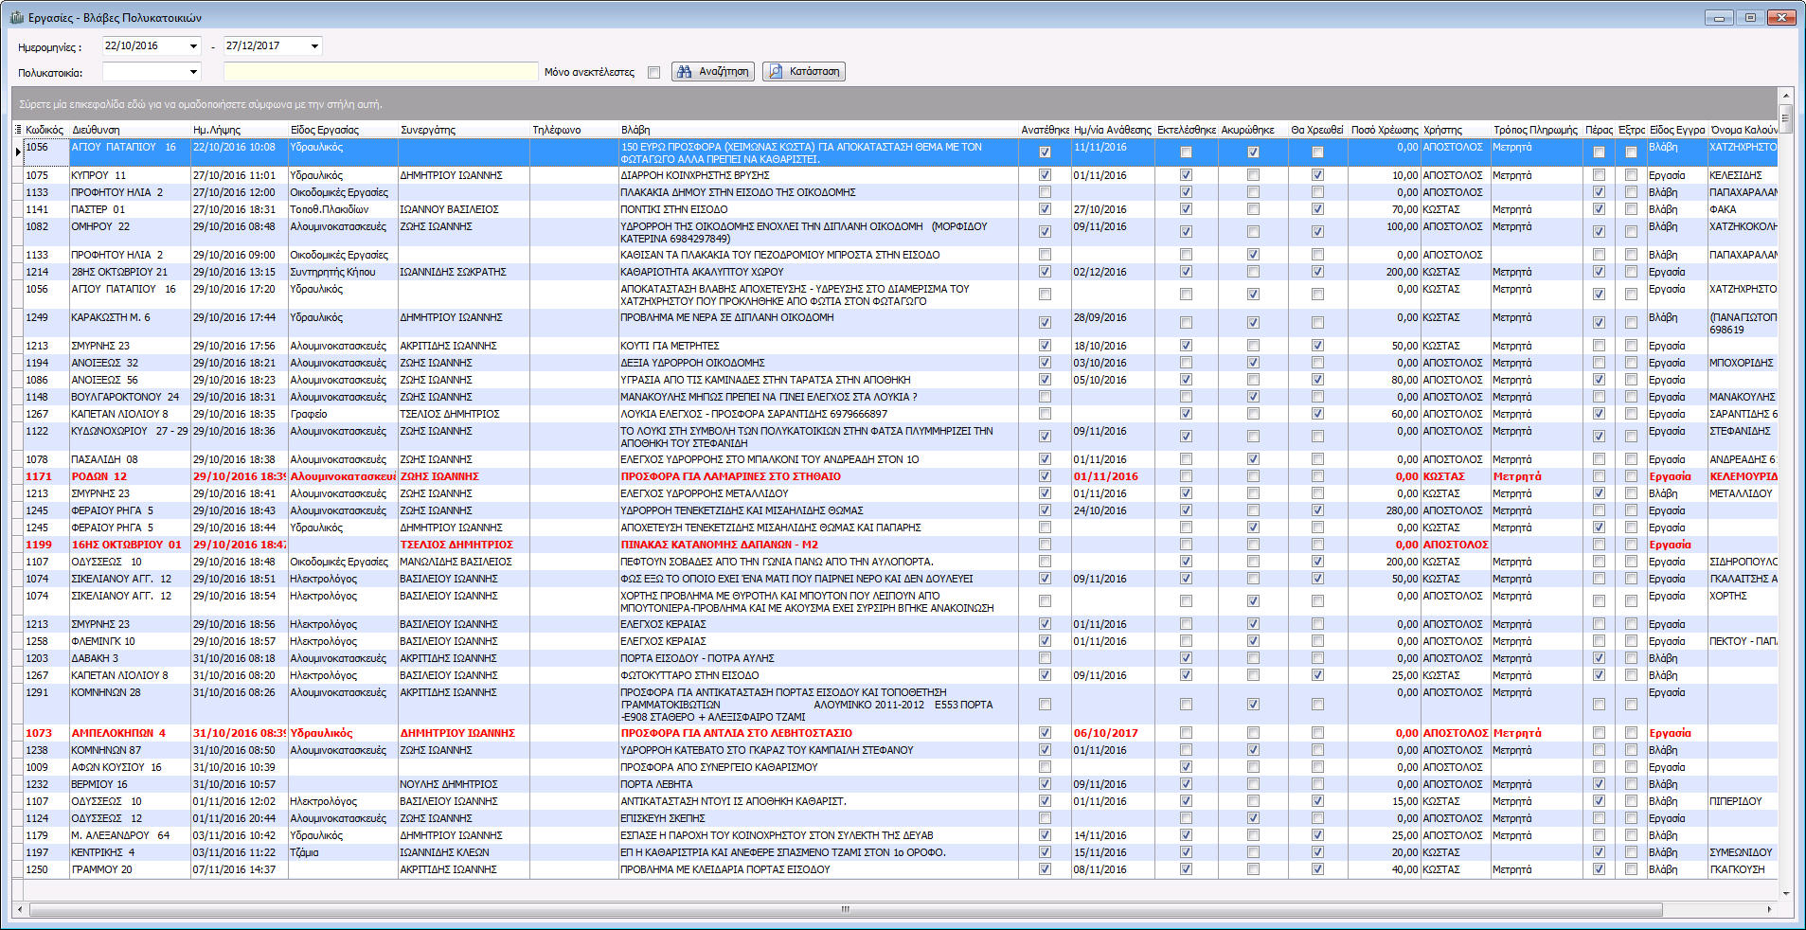Click the horizontal scrollbar right arrow
Viewport: 1806px width, 930px height.
coord(1769,909)
